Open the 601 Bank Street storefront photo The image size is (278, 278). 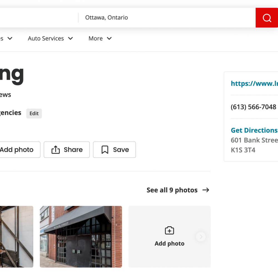(81, 237)
